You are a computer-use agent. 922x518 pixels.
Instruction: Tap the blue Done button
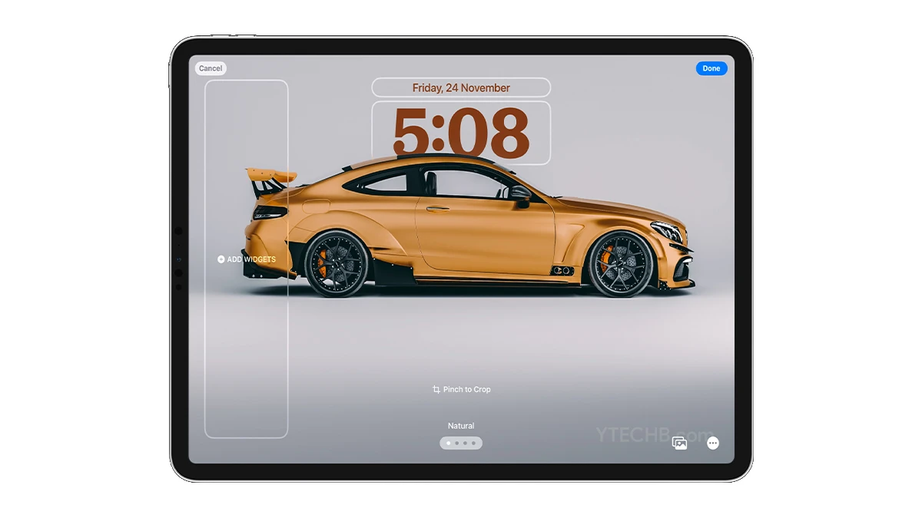(x=711, y=68)
